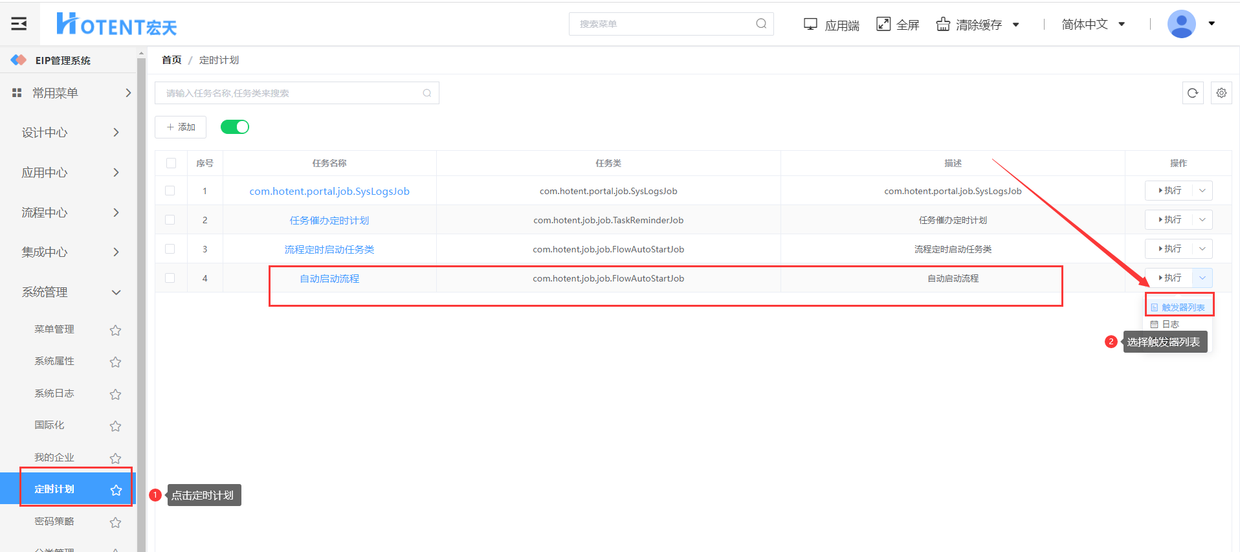This screenshot has width=1240, height=552.
Task: Click the 全屏 fullscreen icon
Action: (883, 24)
